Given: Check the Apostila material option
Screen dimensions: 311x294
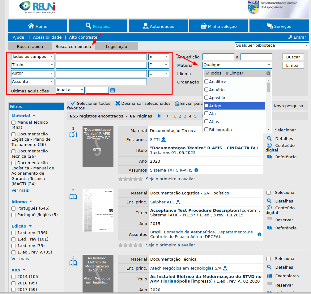Looking at the screenshot, I should click(206, 98).
